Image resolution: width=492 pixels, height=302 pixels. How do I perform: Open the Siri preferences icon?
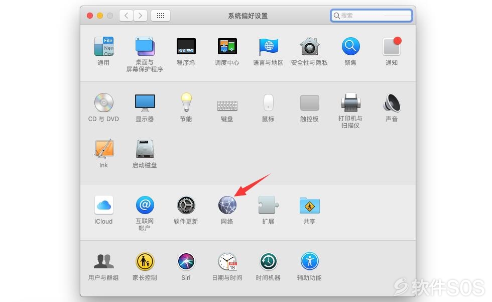coord(186,261)
